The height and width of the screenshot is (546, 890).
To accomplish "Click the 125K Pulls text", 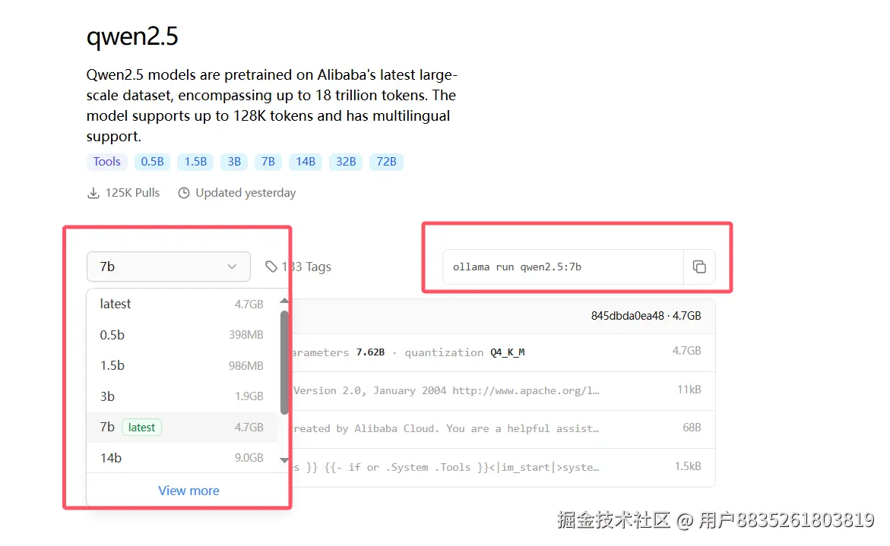I will (132, 193).
